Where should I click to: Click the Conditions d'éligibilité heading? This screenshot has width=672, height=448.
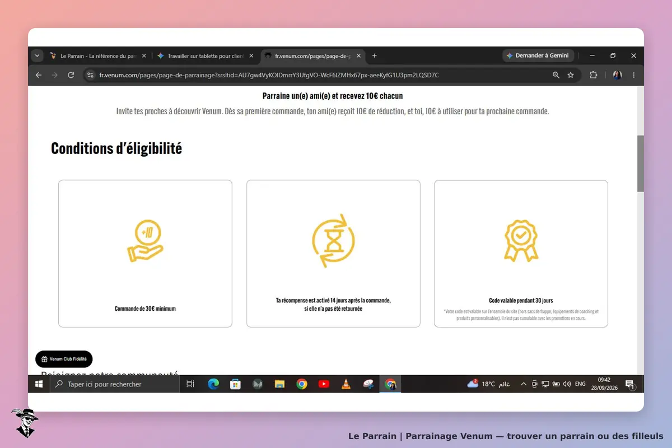pos(116,148)
